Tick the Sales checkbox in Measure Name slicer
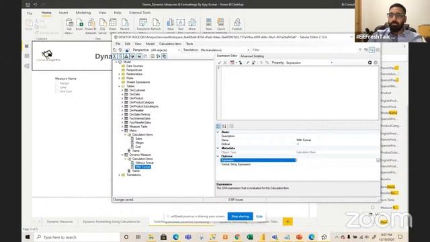The width and height of the screenshot is (430, 242). pyautogui.click(x=56, y=87)
